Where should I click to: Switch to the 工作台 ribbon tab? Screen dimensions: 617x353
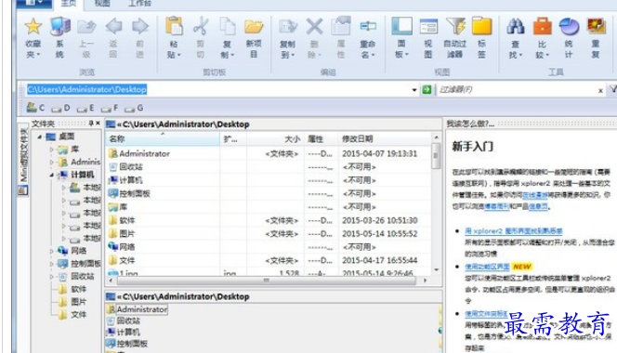click(139, 4)
